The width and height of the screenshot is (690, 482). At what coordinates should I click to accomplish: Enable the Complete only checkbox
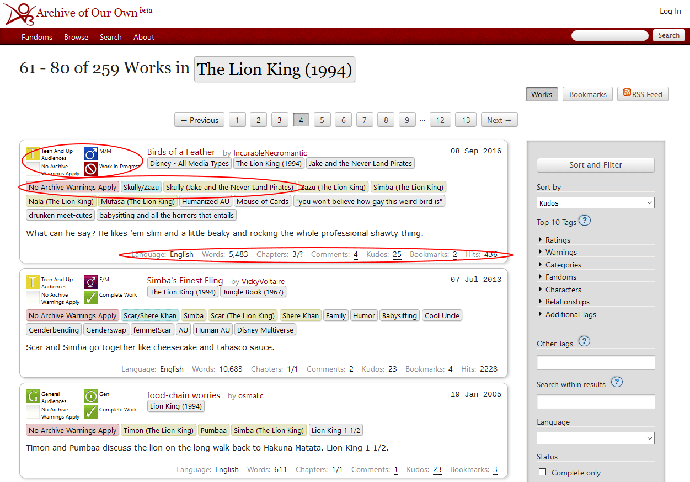click(543, 472)
